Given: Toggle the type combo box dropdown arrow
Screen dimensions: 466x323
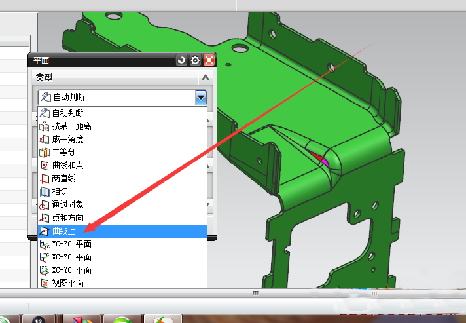Looking at the screenshot, I should click(201, 97).
